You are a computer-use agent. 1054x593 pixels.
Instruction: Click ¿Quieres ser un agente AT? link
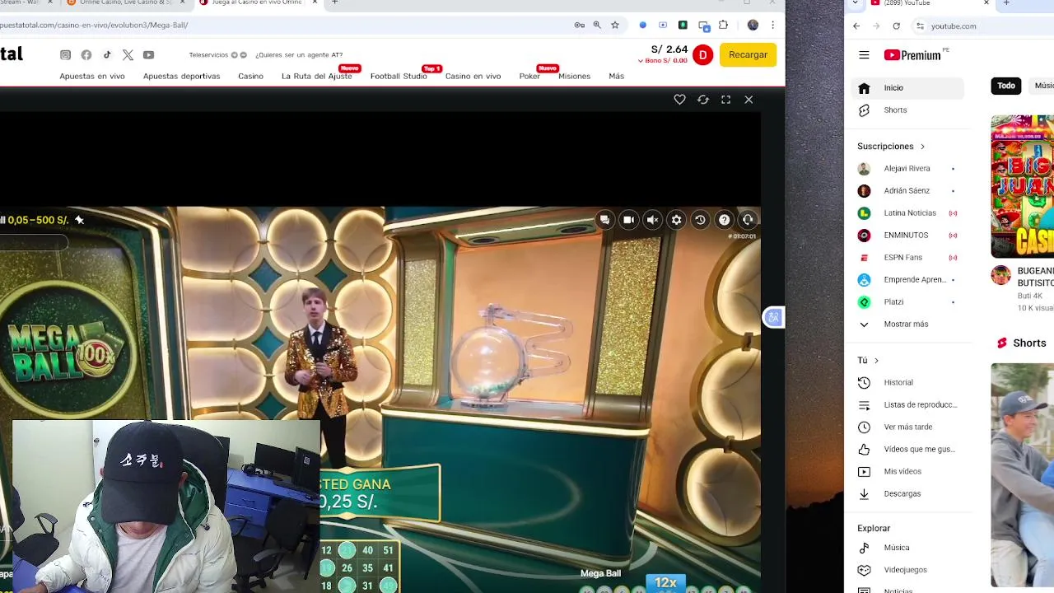pyautogui.click(x=299, y=55)
